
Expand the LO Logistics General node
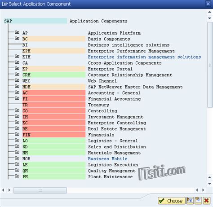pos(17,140)
